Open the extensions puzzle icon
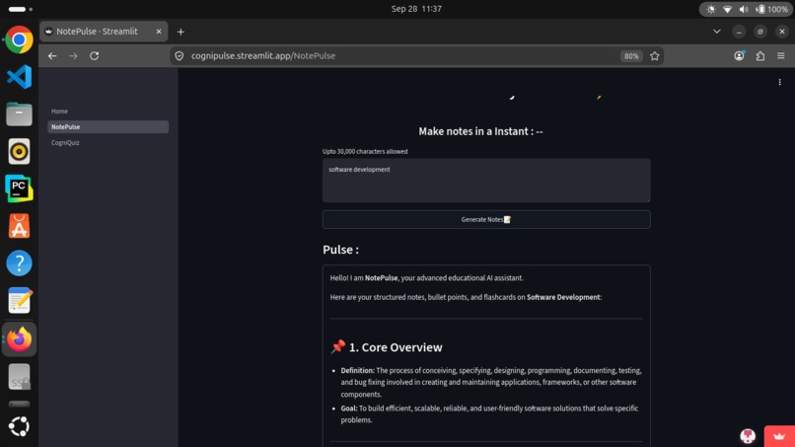 point(760,56)
